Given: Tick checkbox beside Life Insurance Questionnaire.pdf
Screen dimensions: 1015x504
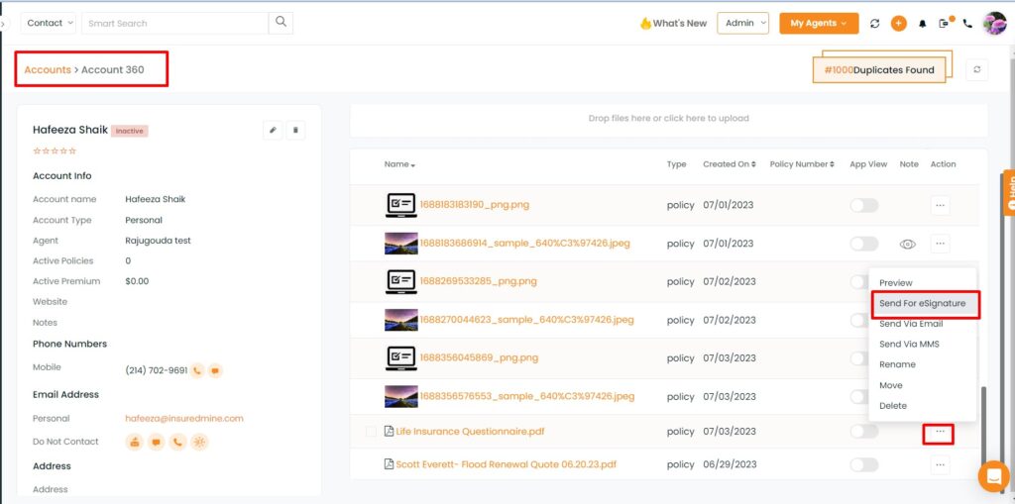Looking at the screenshot, I should [x=371, y=432].
